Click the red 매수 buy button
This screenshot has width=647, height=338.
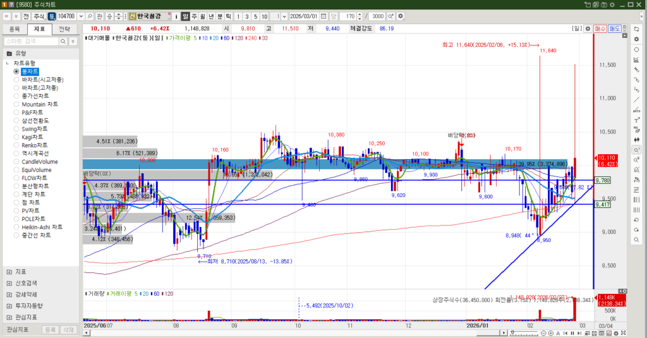tap(600, 28)
